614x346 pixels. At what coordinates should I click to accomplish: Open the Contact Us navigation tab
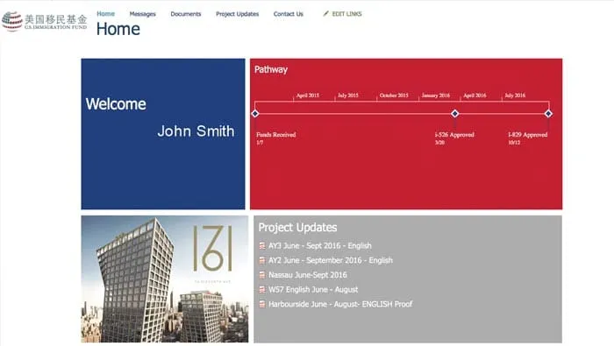coord(289,14)
